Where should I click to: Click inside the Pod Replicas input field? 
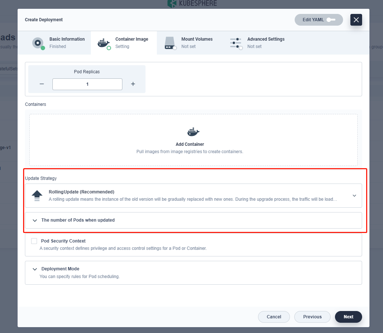click(87, 84)
